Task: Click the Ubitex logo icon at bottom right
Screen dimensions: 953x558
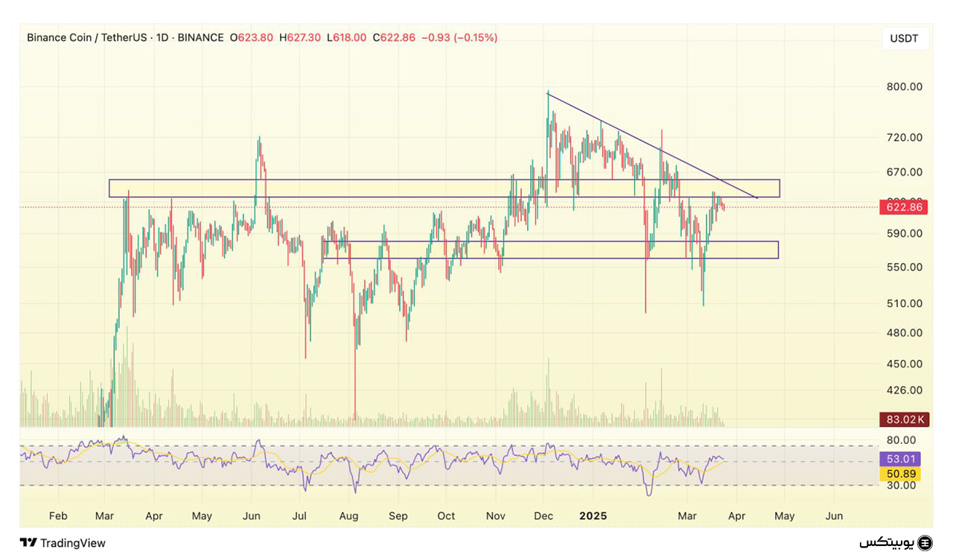Action: click(925, 543)
